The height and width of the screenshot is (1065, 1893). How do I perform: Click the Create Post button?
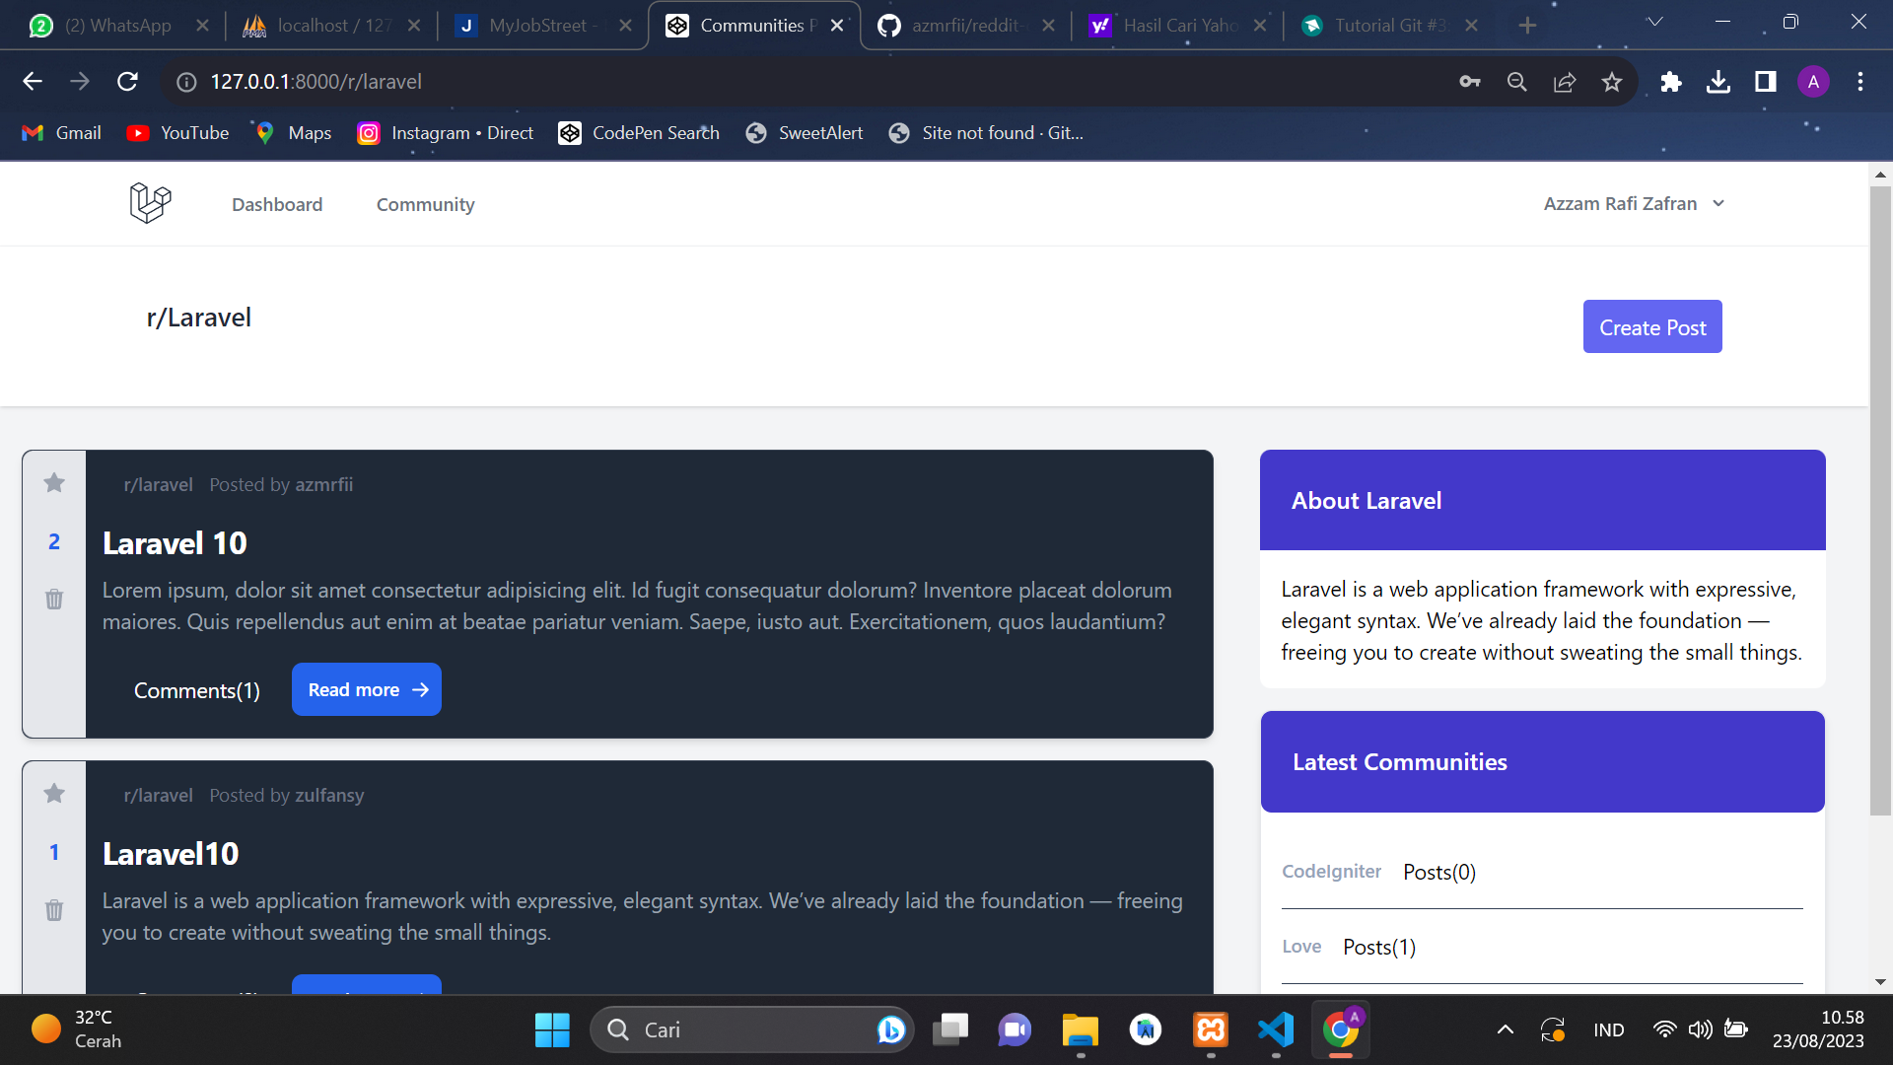[1652, 326]
